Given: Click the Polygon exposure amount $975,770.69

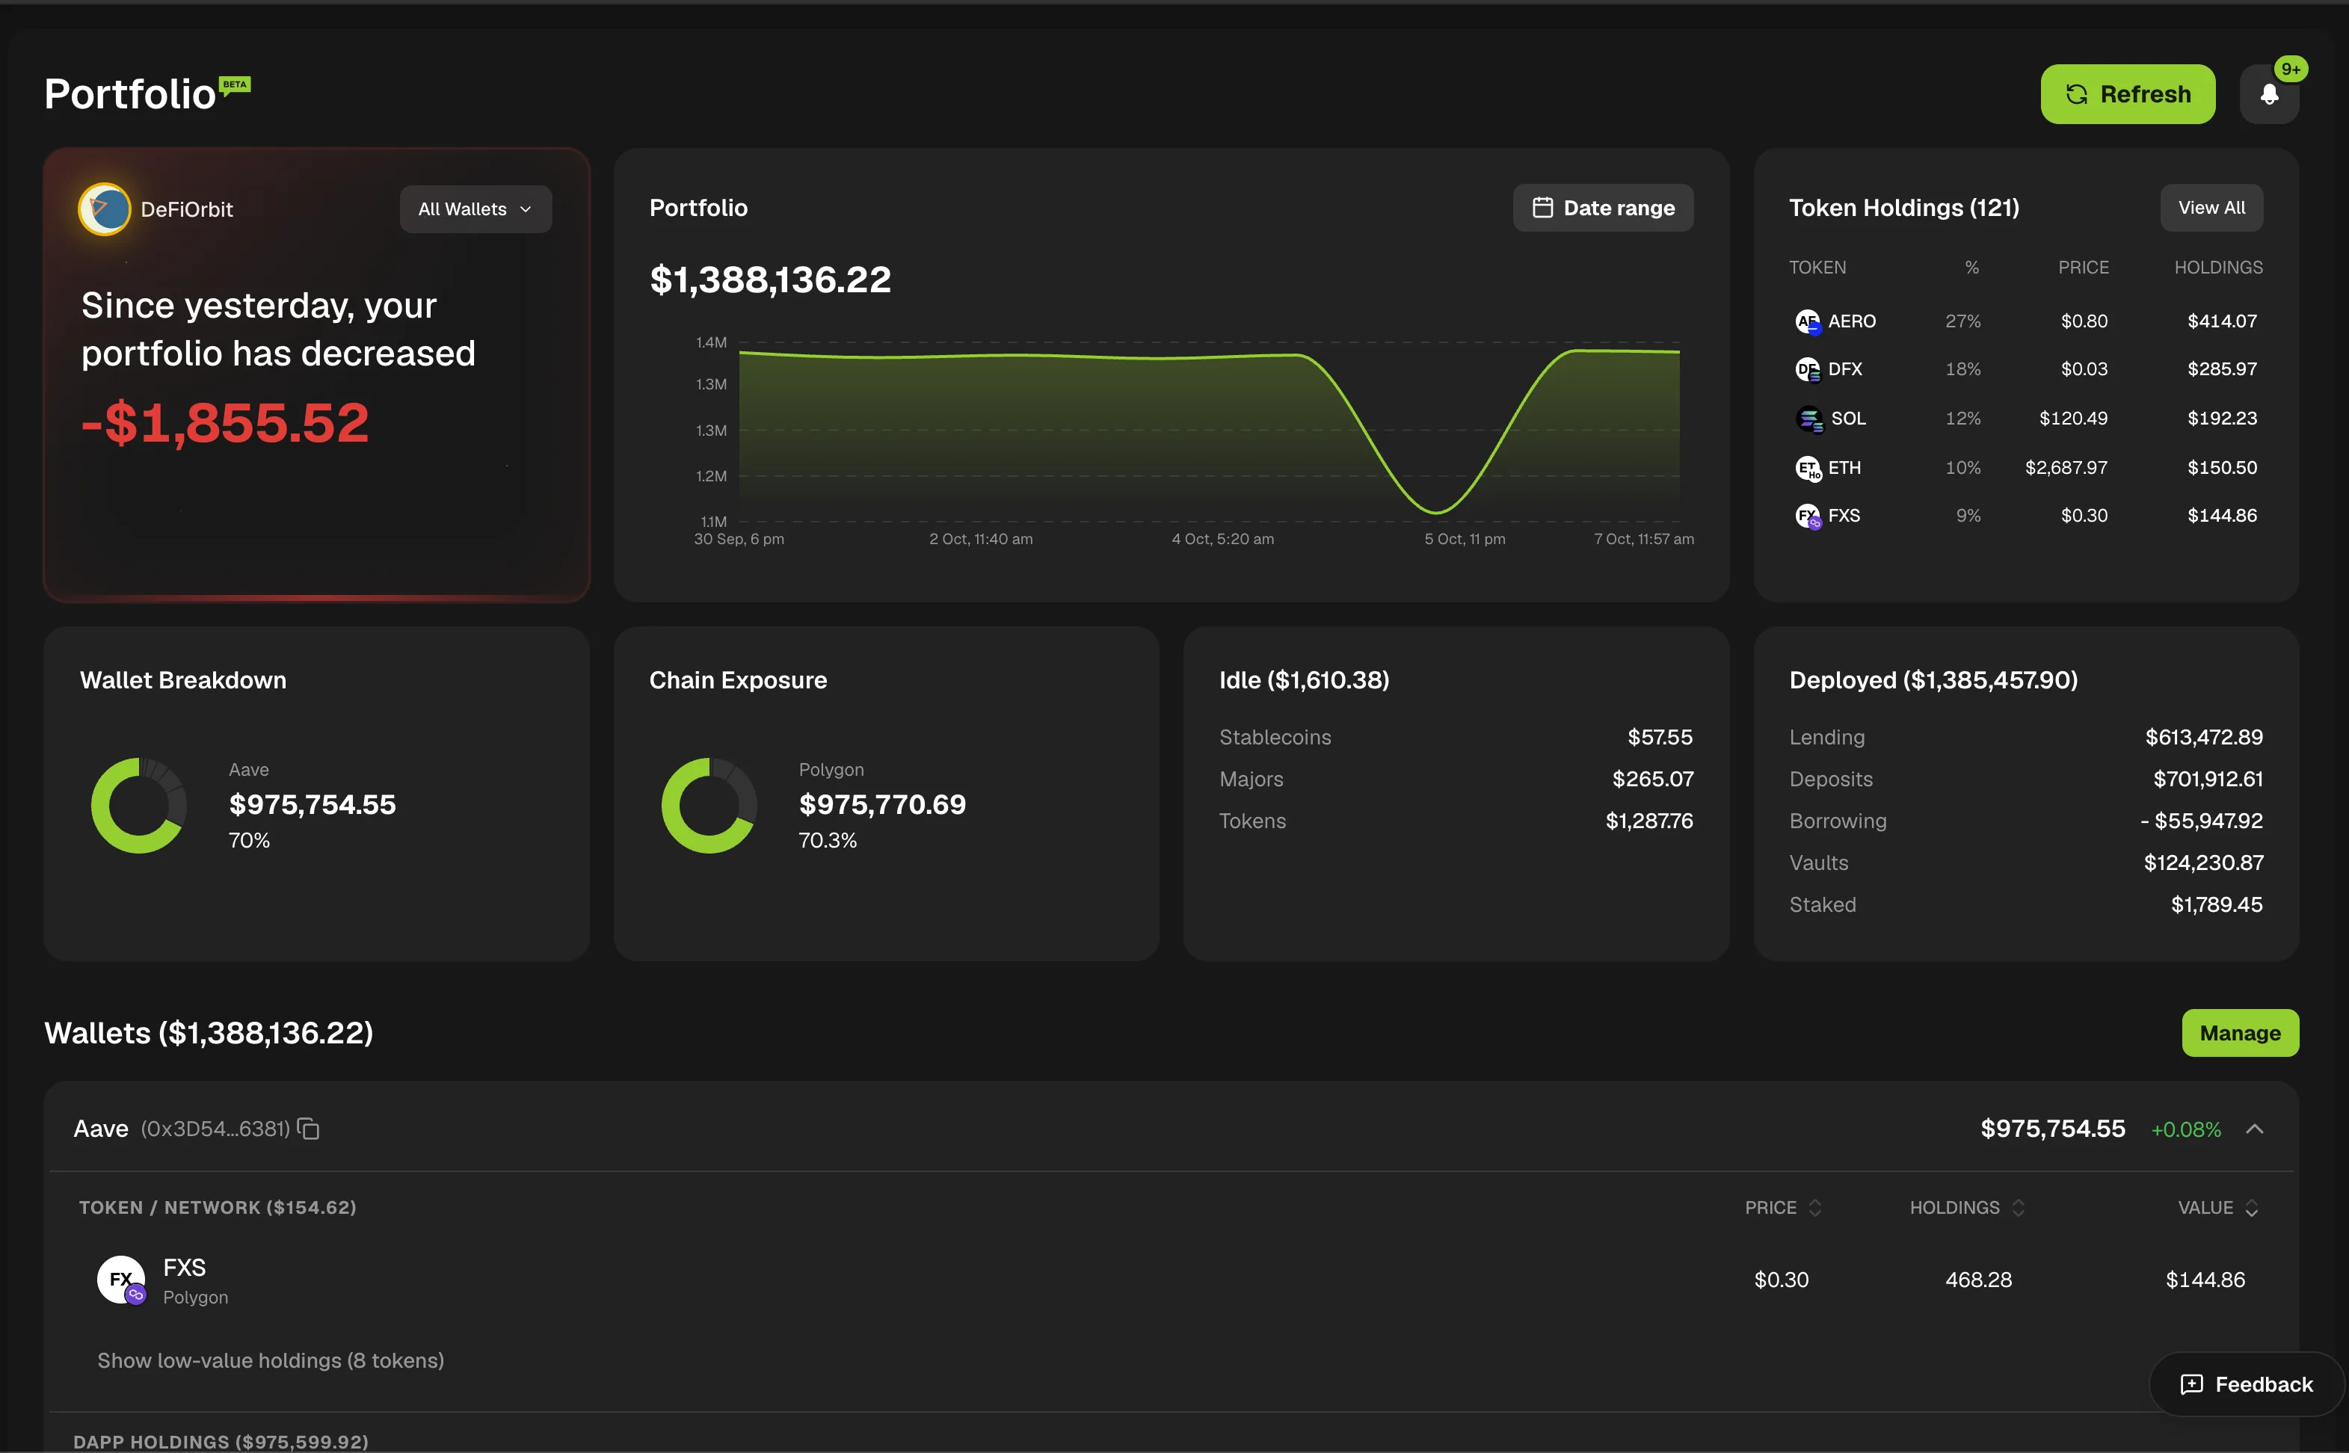Looking at the screenshot, I should (882, 804).
